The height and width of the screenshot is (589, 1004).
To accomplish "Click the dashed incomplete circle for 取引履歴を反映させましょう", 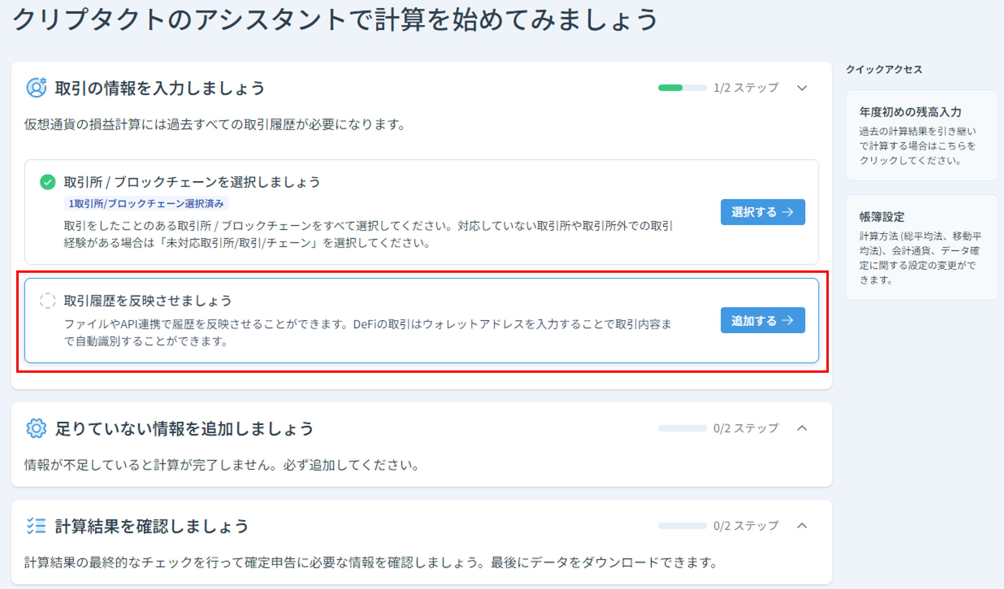I will (x=48, y=301).
